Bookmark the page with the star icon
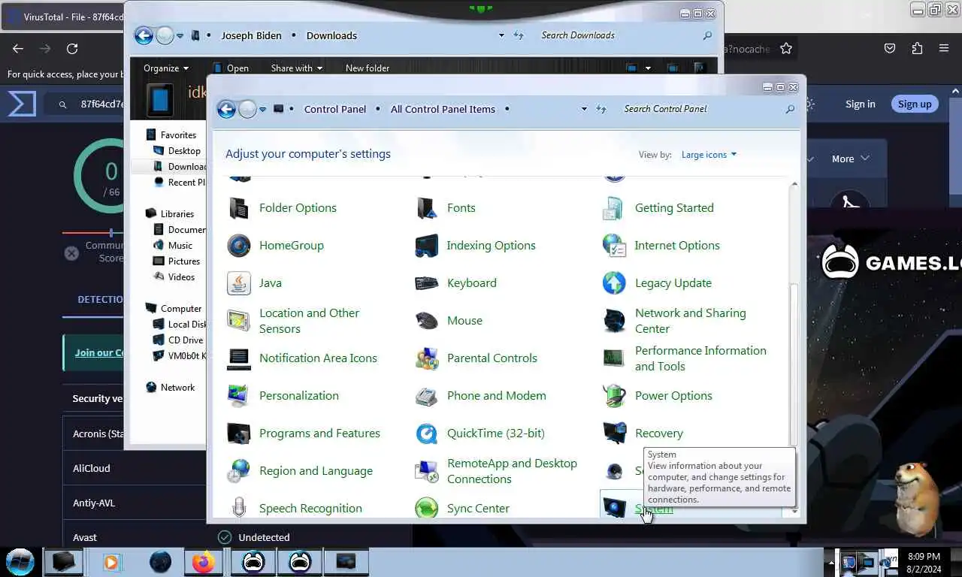The height and width of the screenshot is (577, 962). point(786,49)
